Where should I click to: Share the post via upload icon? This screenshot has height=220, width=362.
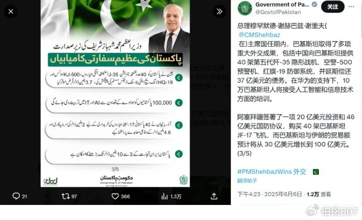click(x=214, y=196)
